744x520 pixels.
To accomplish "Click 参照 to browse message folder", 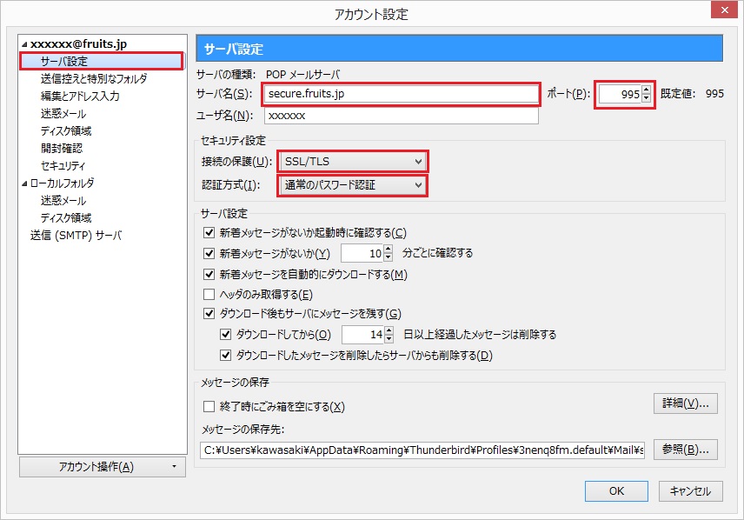I will tap(685, 450).
